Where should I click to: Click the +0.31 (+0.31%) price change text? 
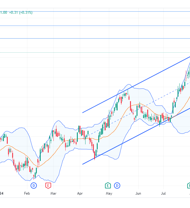coord(21,12)
